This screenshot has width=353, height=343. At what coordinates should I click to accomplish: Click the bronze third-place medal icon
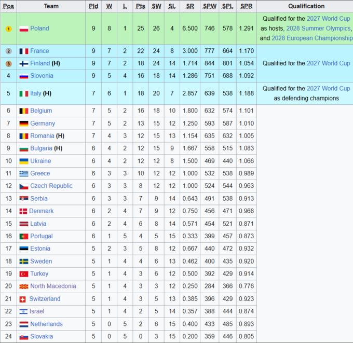pos(8,64)
